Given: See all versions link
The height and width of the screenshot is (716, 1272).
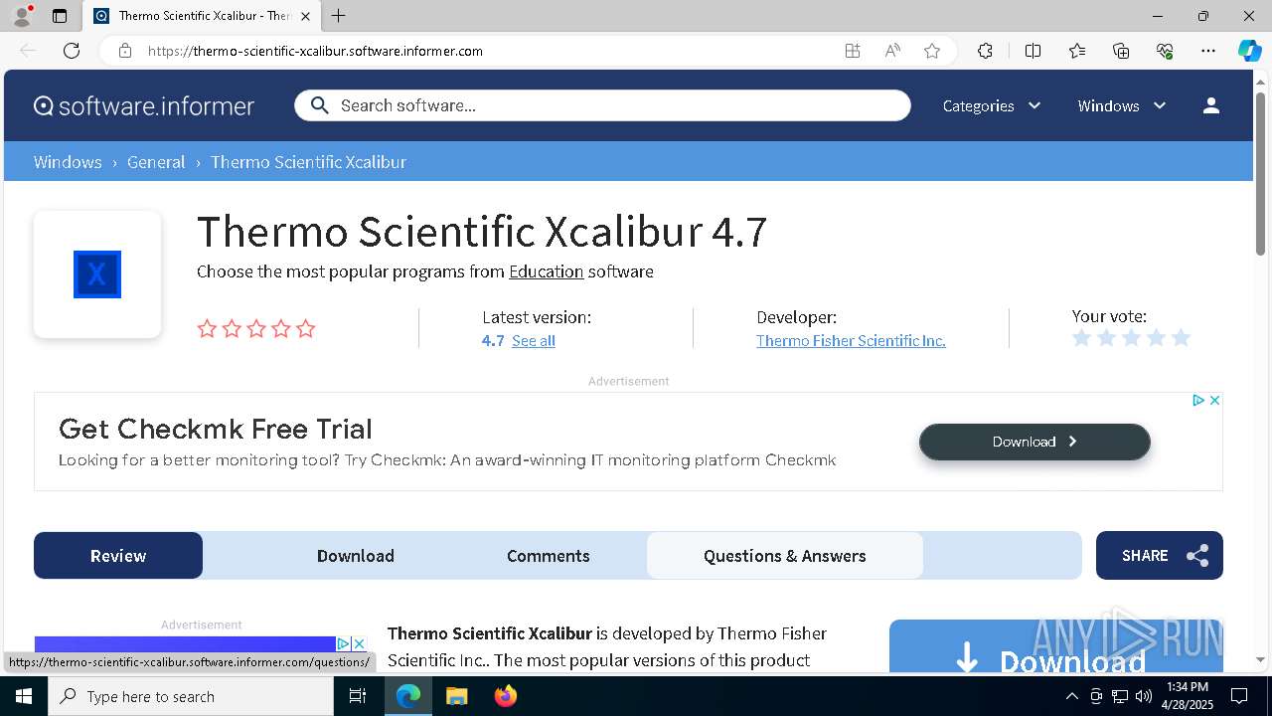Looking at the screenshot, I should 534,340.
